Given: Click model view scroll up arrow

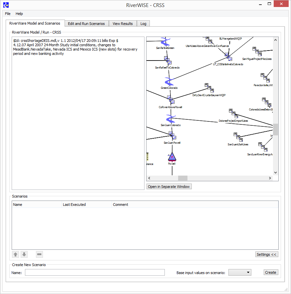Looking at the screenshot, I should (x=275, y=40).
